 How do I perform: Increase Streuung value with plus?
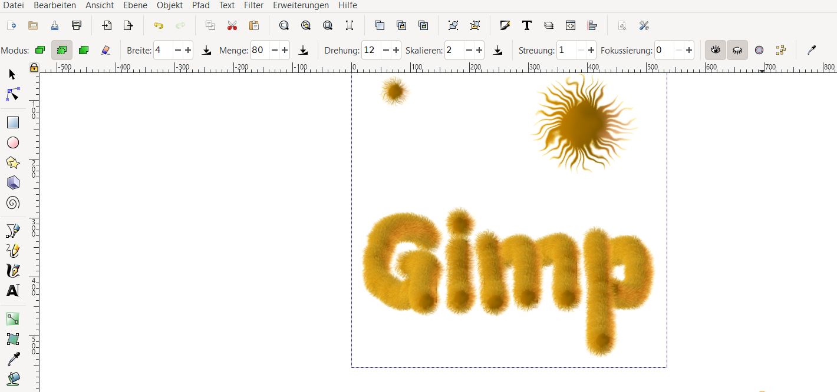pos(591,51)
